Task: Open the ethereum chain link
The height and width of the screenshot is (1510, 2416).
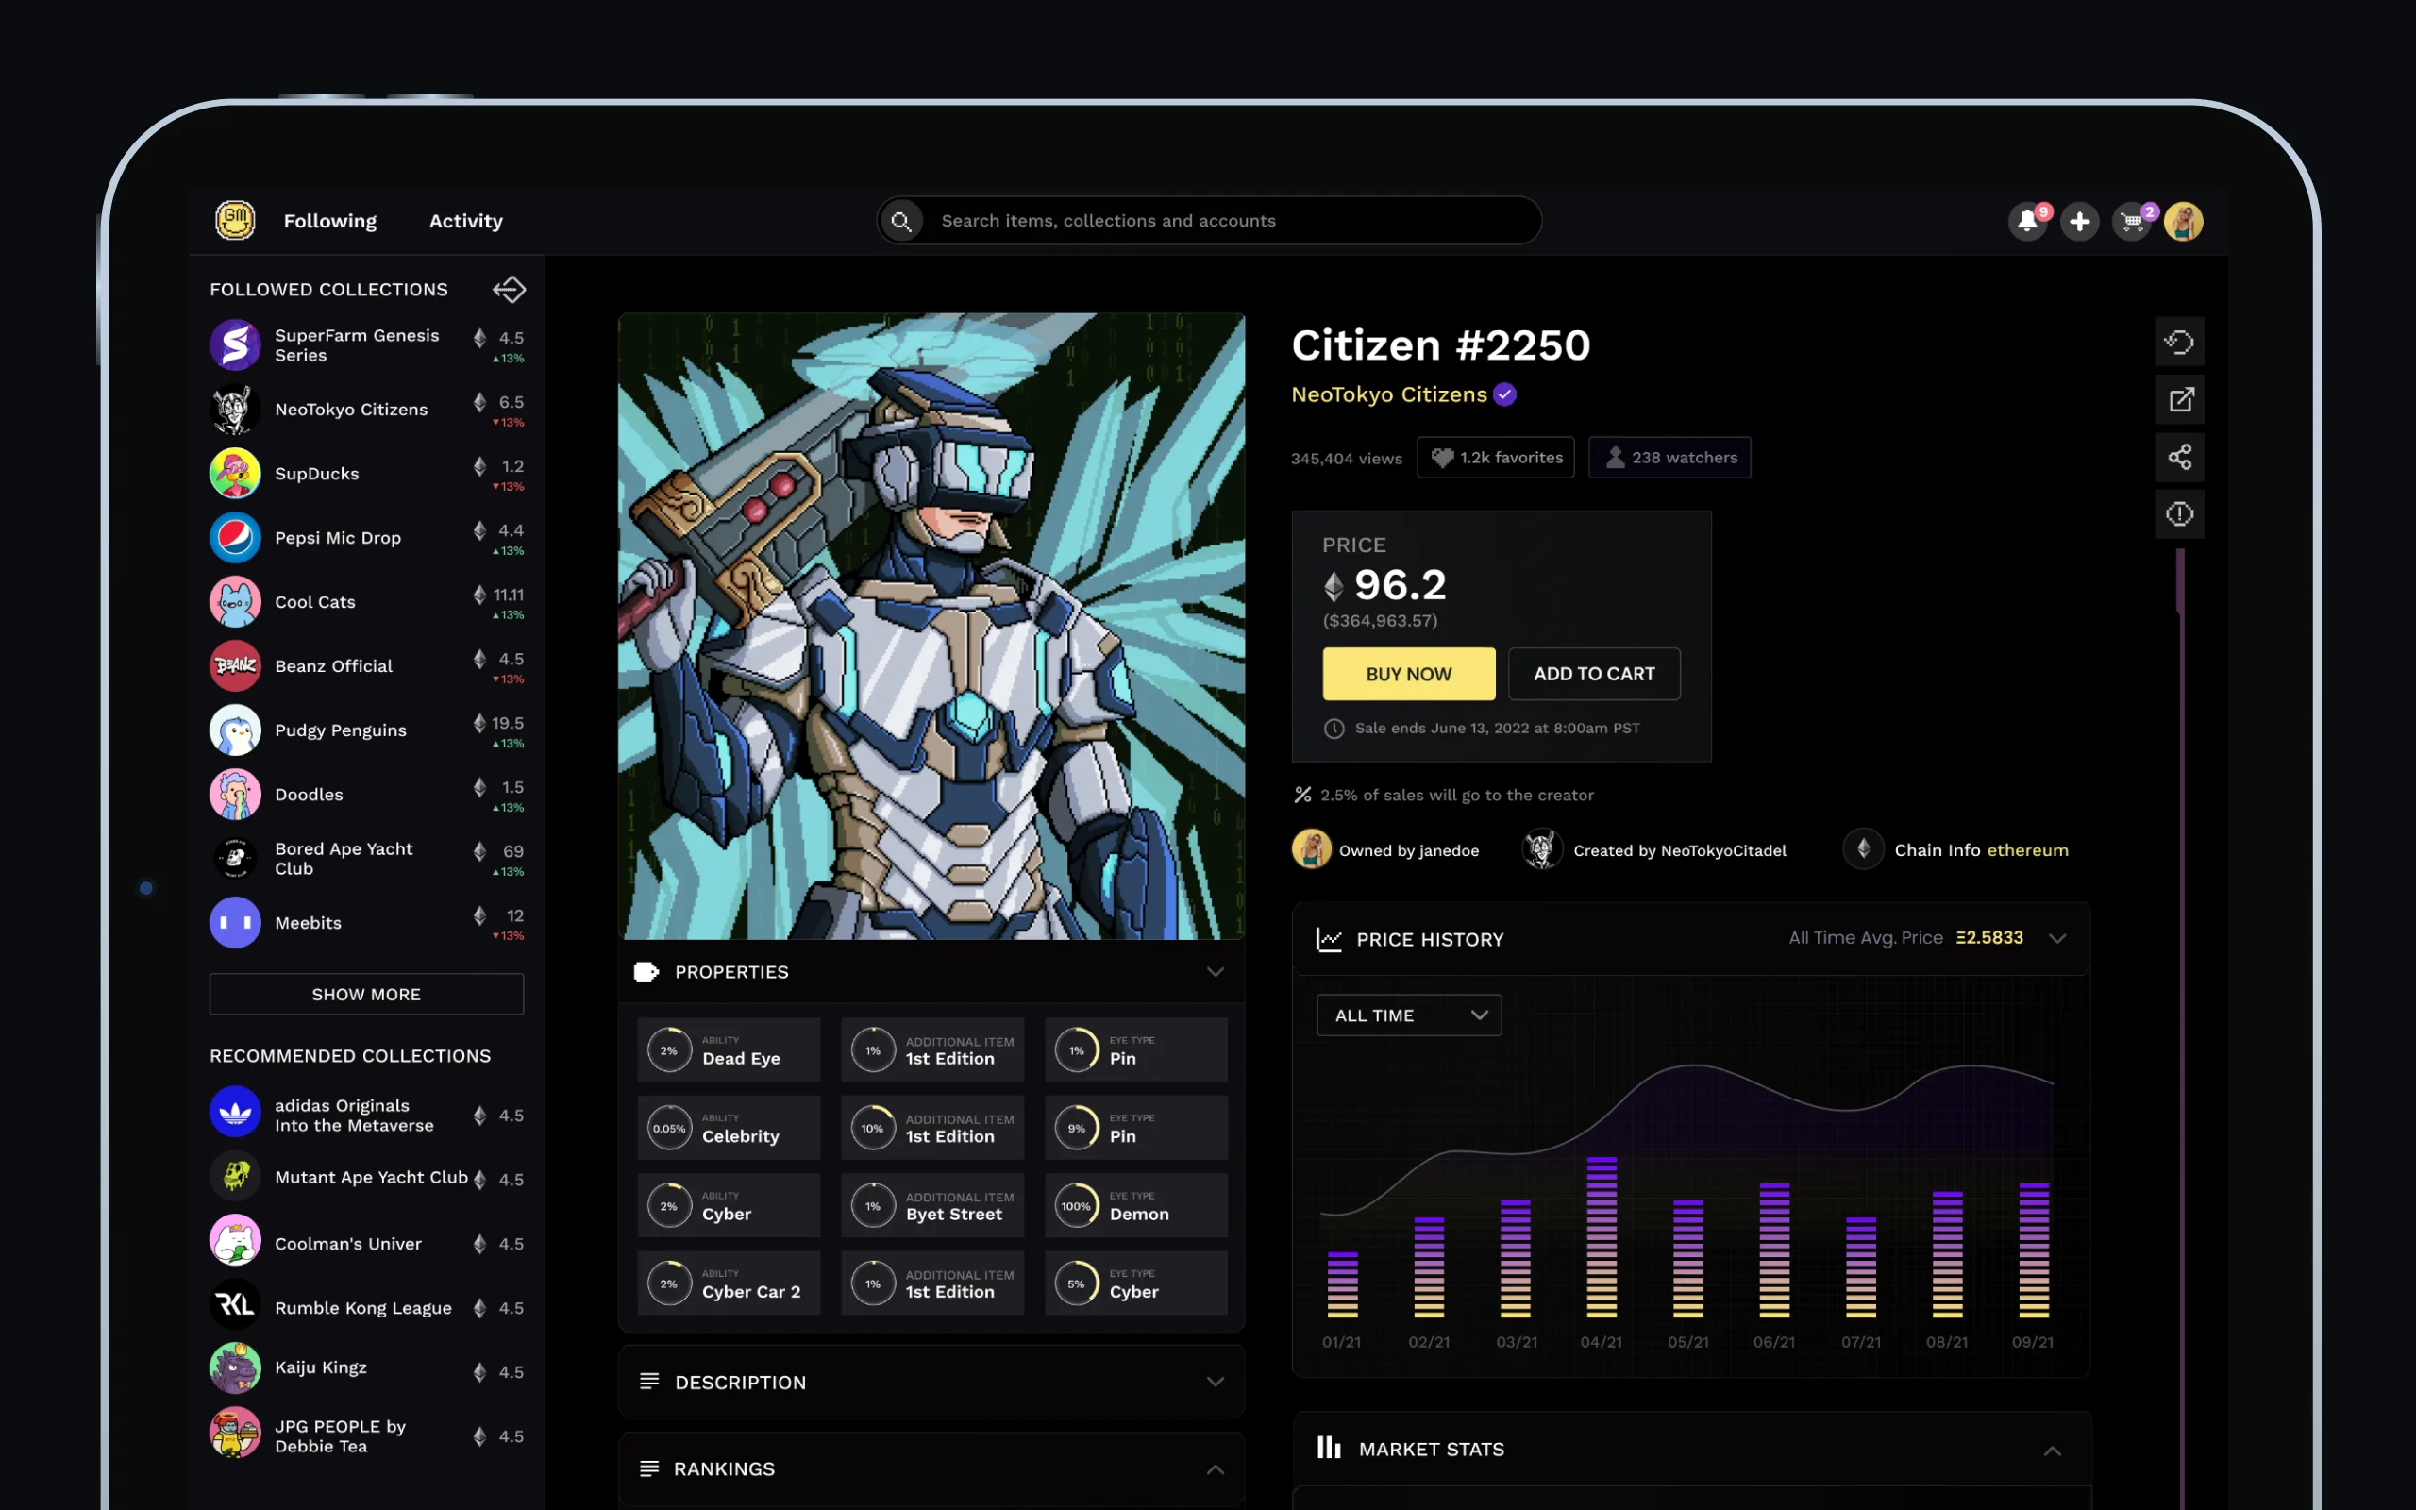Action: point(2026,850)
